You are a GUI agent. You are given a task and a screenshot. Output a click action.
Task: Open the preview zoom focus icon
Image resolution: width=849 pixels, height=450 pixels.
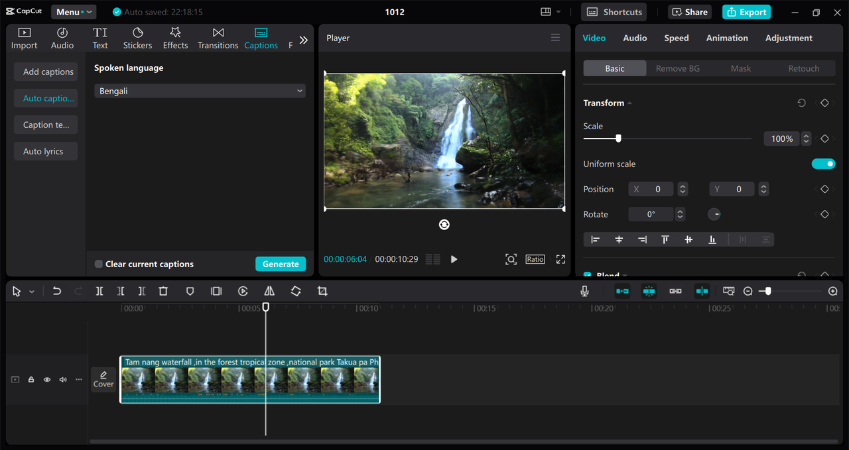pyautogui.click(x=511, y=259)
